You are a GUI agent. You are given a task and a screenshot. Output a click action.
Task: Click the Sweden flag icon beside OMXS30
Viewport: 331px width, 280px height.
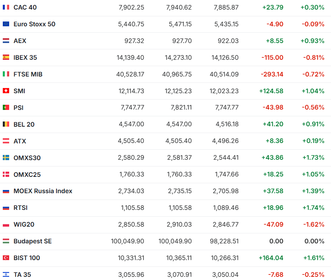[x=6, y=158]
